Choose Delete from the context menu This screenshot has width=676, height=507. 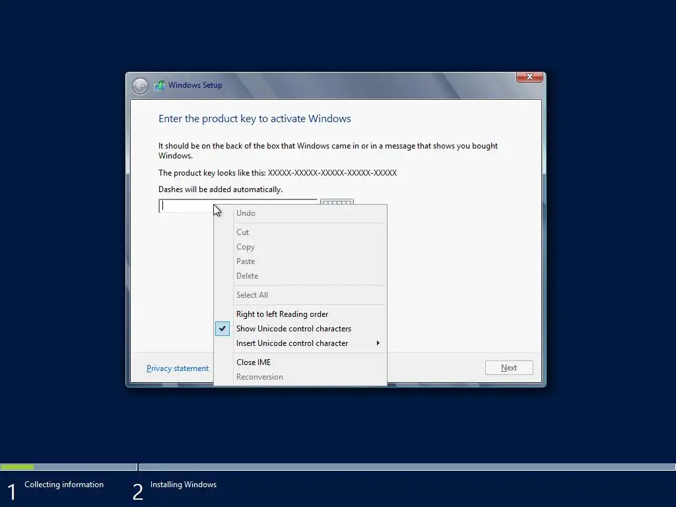(x=300, y=276)
